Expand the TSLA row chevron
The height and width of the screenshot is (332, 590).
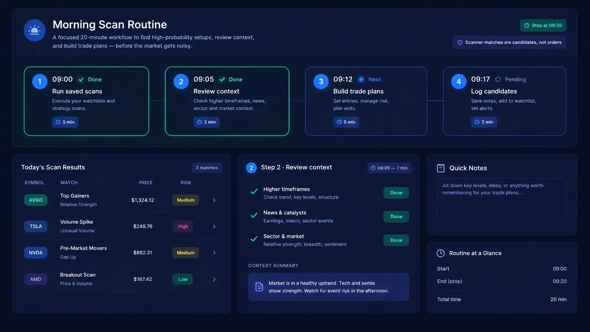coord(214,226)
